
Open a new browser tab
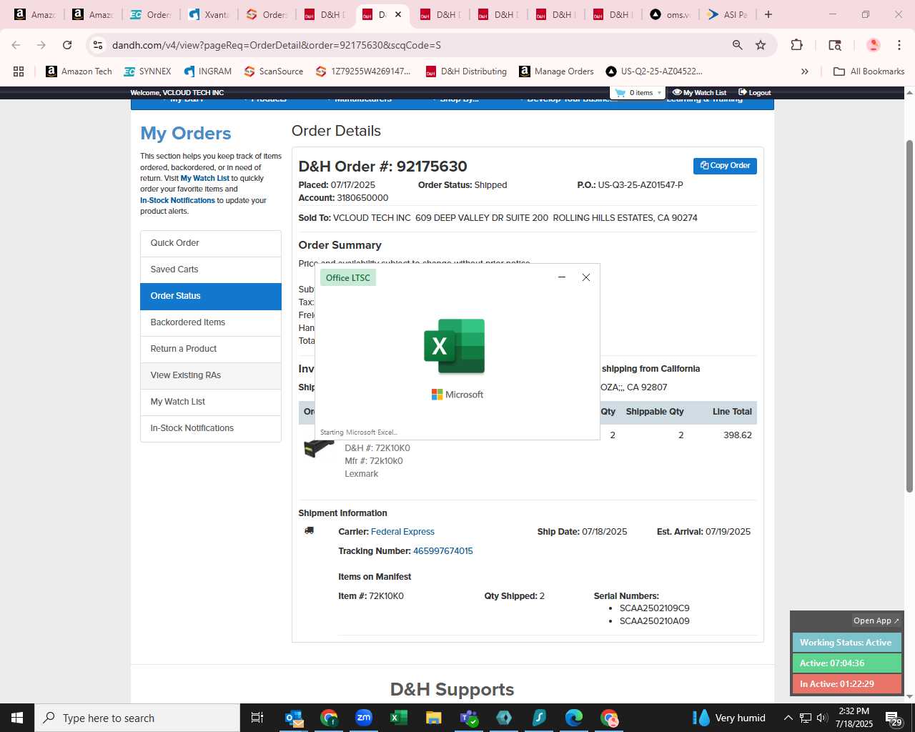(768, 14)
